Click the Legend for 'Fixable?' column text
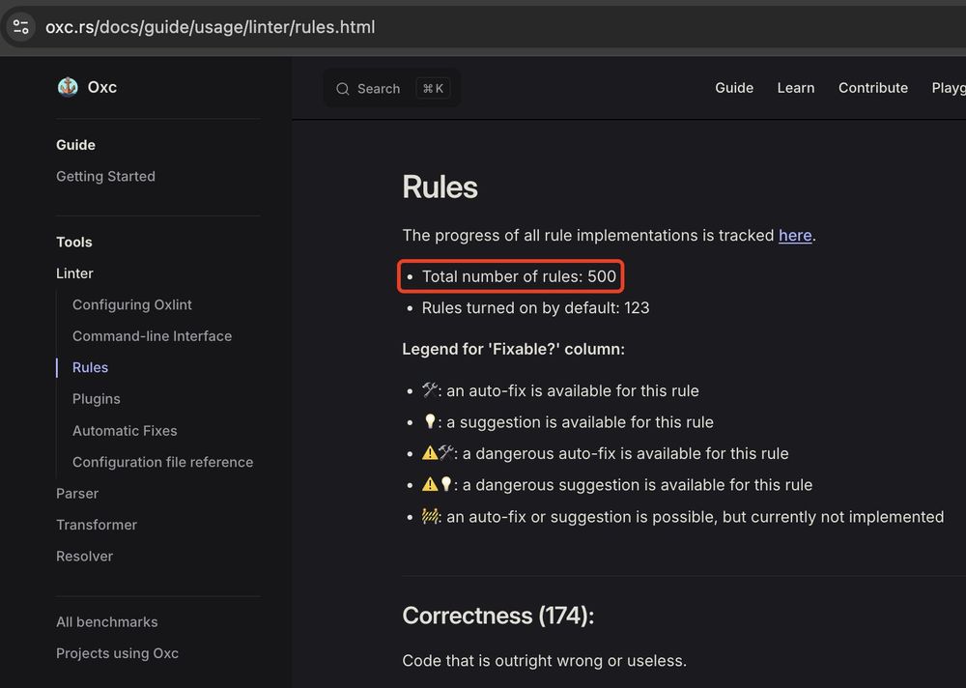The width and height of the screenshot is (966, 688). (x=513, y=349)
